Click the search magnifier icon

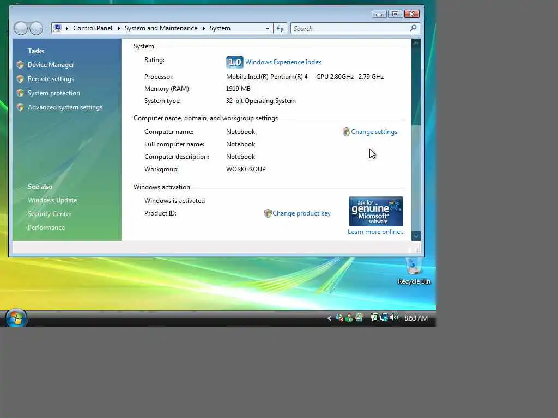tap(413, 28)
